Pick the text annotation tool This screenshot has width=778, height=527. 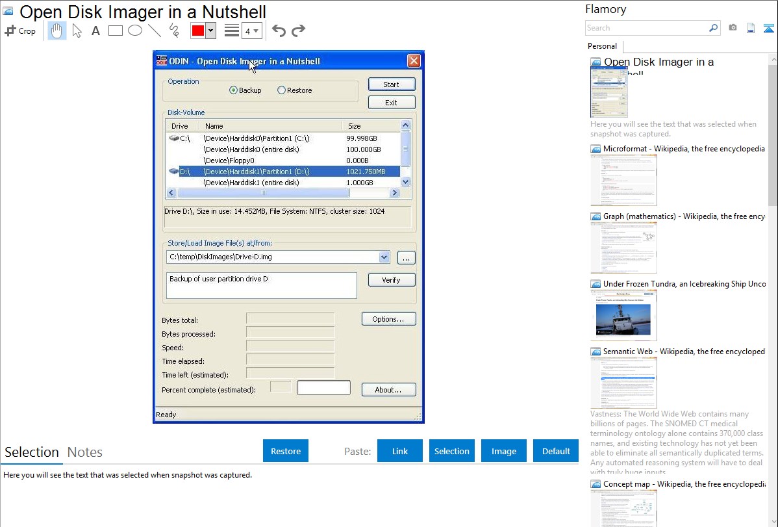point(95,31)
